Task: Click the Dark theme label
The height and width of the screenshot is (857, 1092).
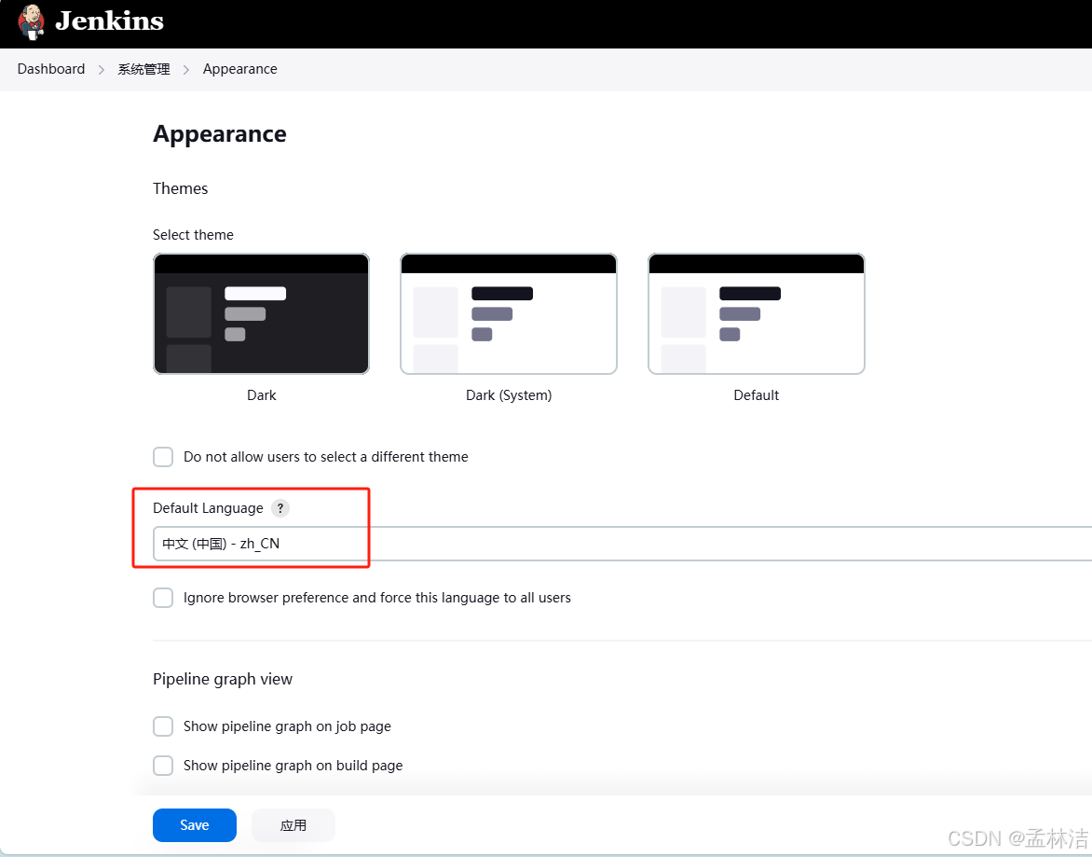Action: 261,395
